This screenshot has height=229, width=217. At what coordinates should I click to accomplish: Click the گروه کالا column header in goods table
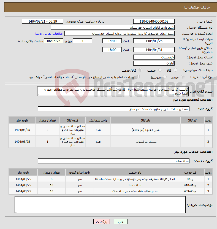[72, 120]
